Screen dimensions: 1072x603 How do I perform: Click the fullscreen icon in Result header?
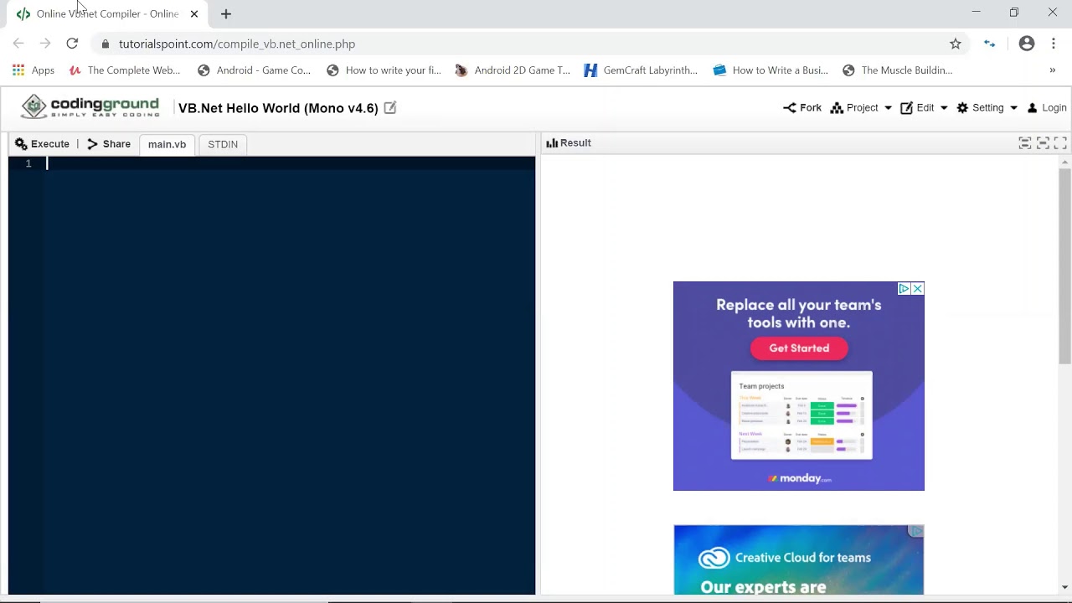tap(1060, 143)
